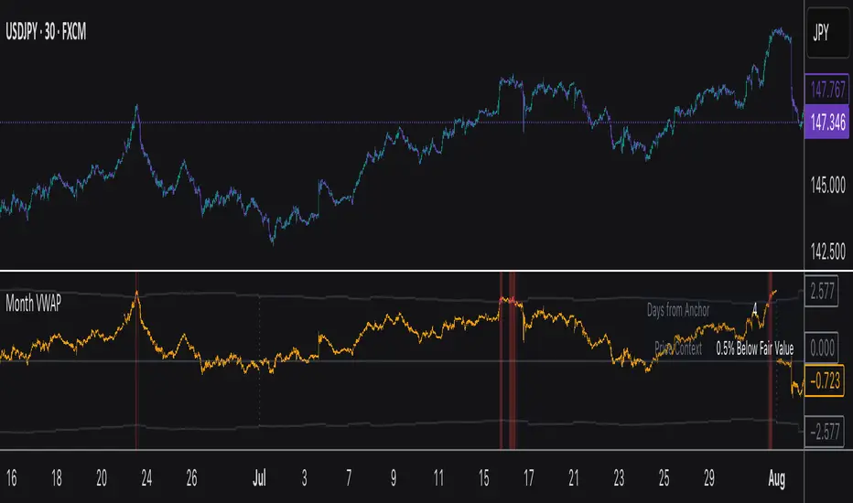Click date 29 on time axis

click(708, 478)
